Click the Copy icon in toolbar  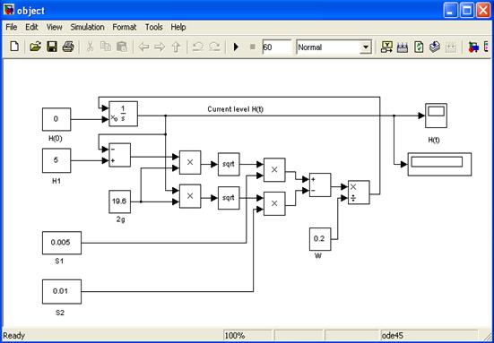(105, 47)
